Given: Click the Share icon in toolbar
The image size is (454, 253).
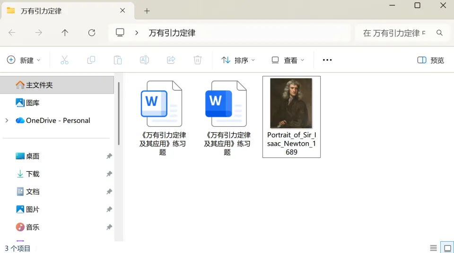Looking at the screenshot, I should coord(171,60).
